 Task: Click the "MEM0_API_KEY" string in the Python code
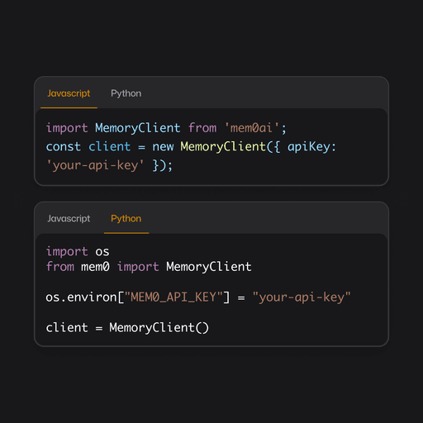coord(173,297)
